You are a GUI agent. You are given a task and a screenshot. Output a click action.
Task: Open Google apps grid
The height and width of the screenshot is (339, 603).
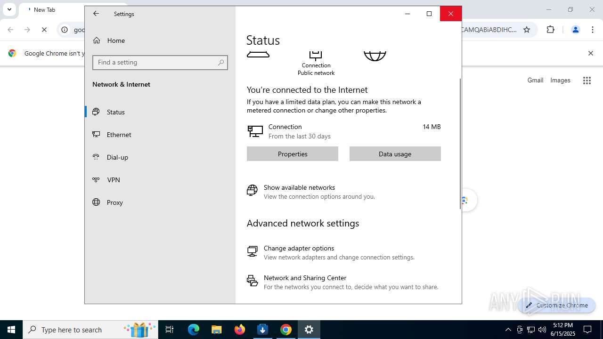pos(587,81)
